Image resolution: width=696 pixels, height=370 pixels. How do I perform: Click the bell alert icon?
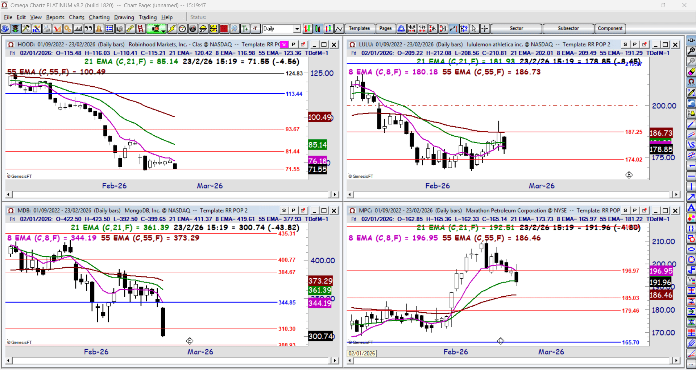(x=99, y=29)
